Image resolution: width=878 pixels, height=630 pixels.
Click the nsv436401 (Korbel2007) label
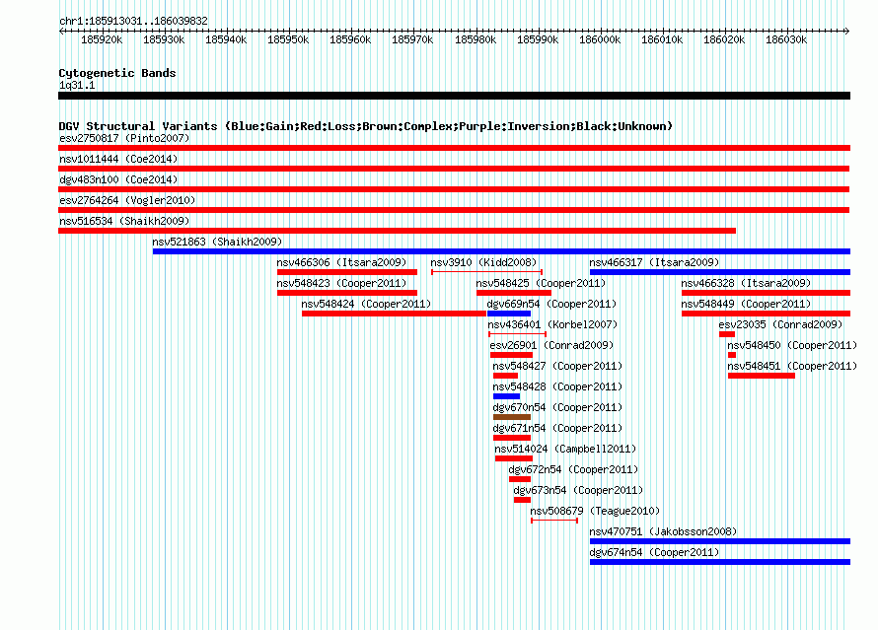[x=552, y=324]
